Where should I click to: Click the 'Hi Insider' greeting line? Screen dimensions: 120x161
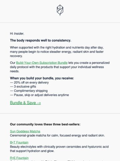(17, 34)
